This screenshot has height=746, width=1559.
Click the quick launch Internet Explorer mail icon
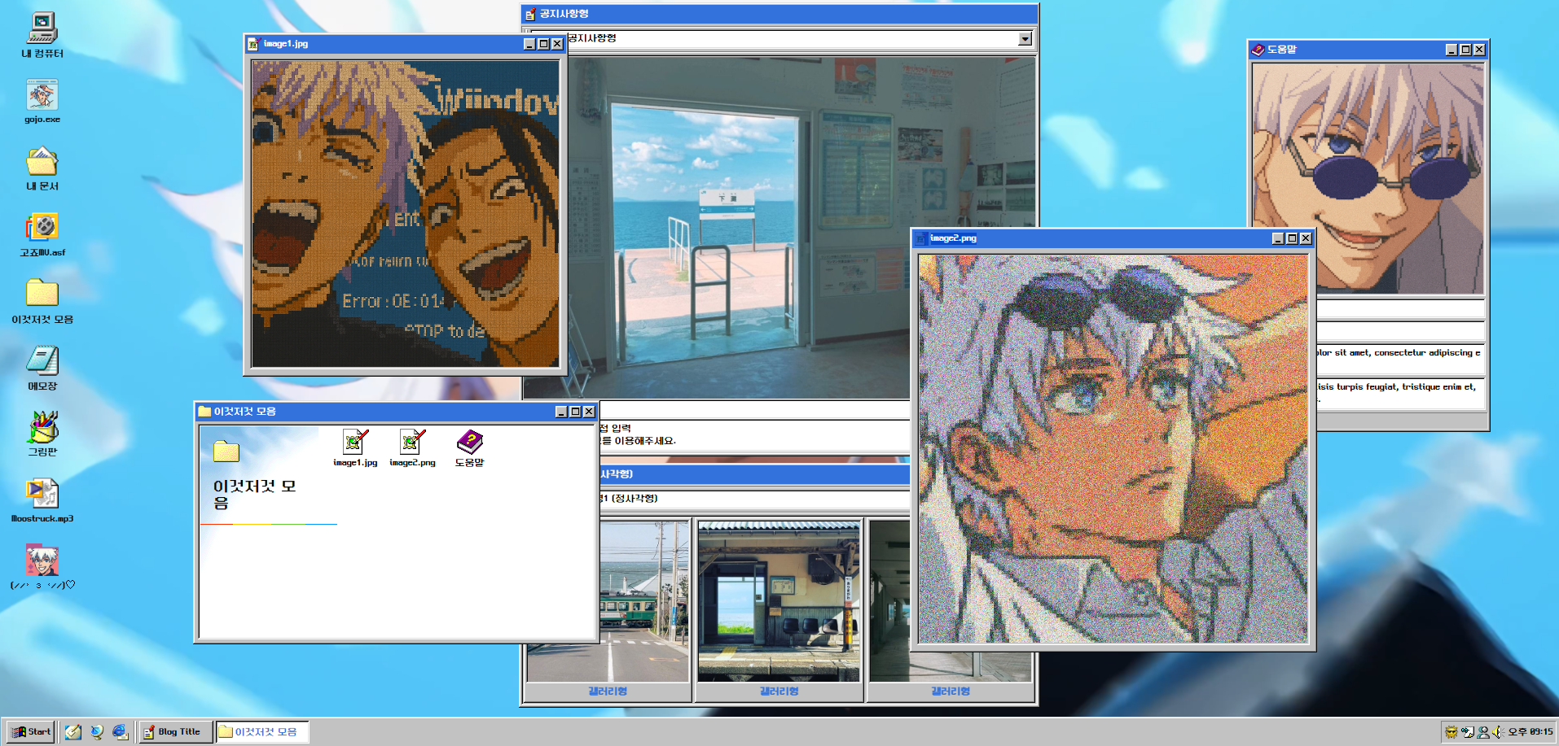click(121, 731)
